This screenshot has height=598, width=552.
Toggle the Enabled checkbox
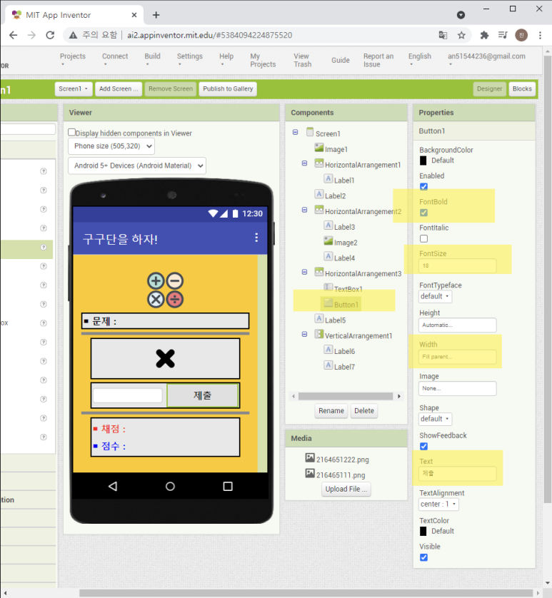[423, 186]
